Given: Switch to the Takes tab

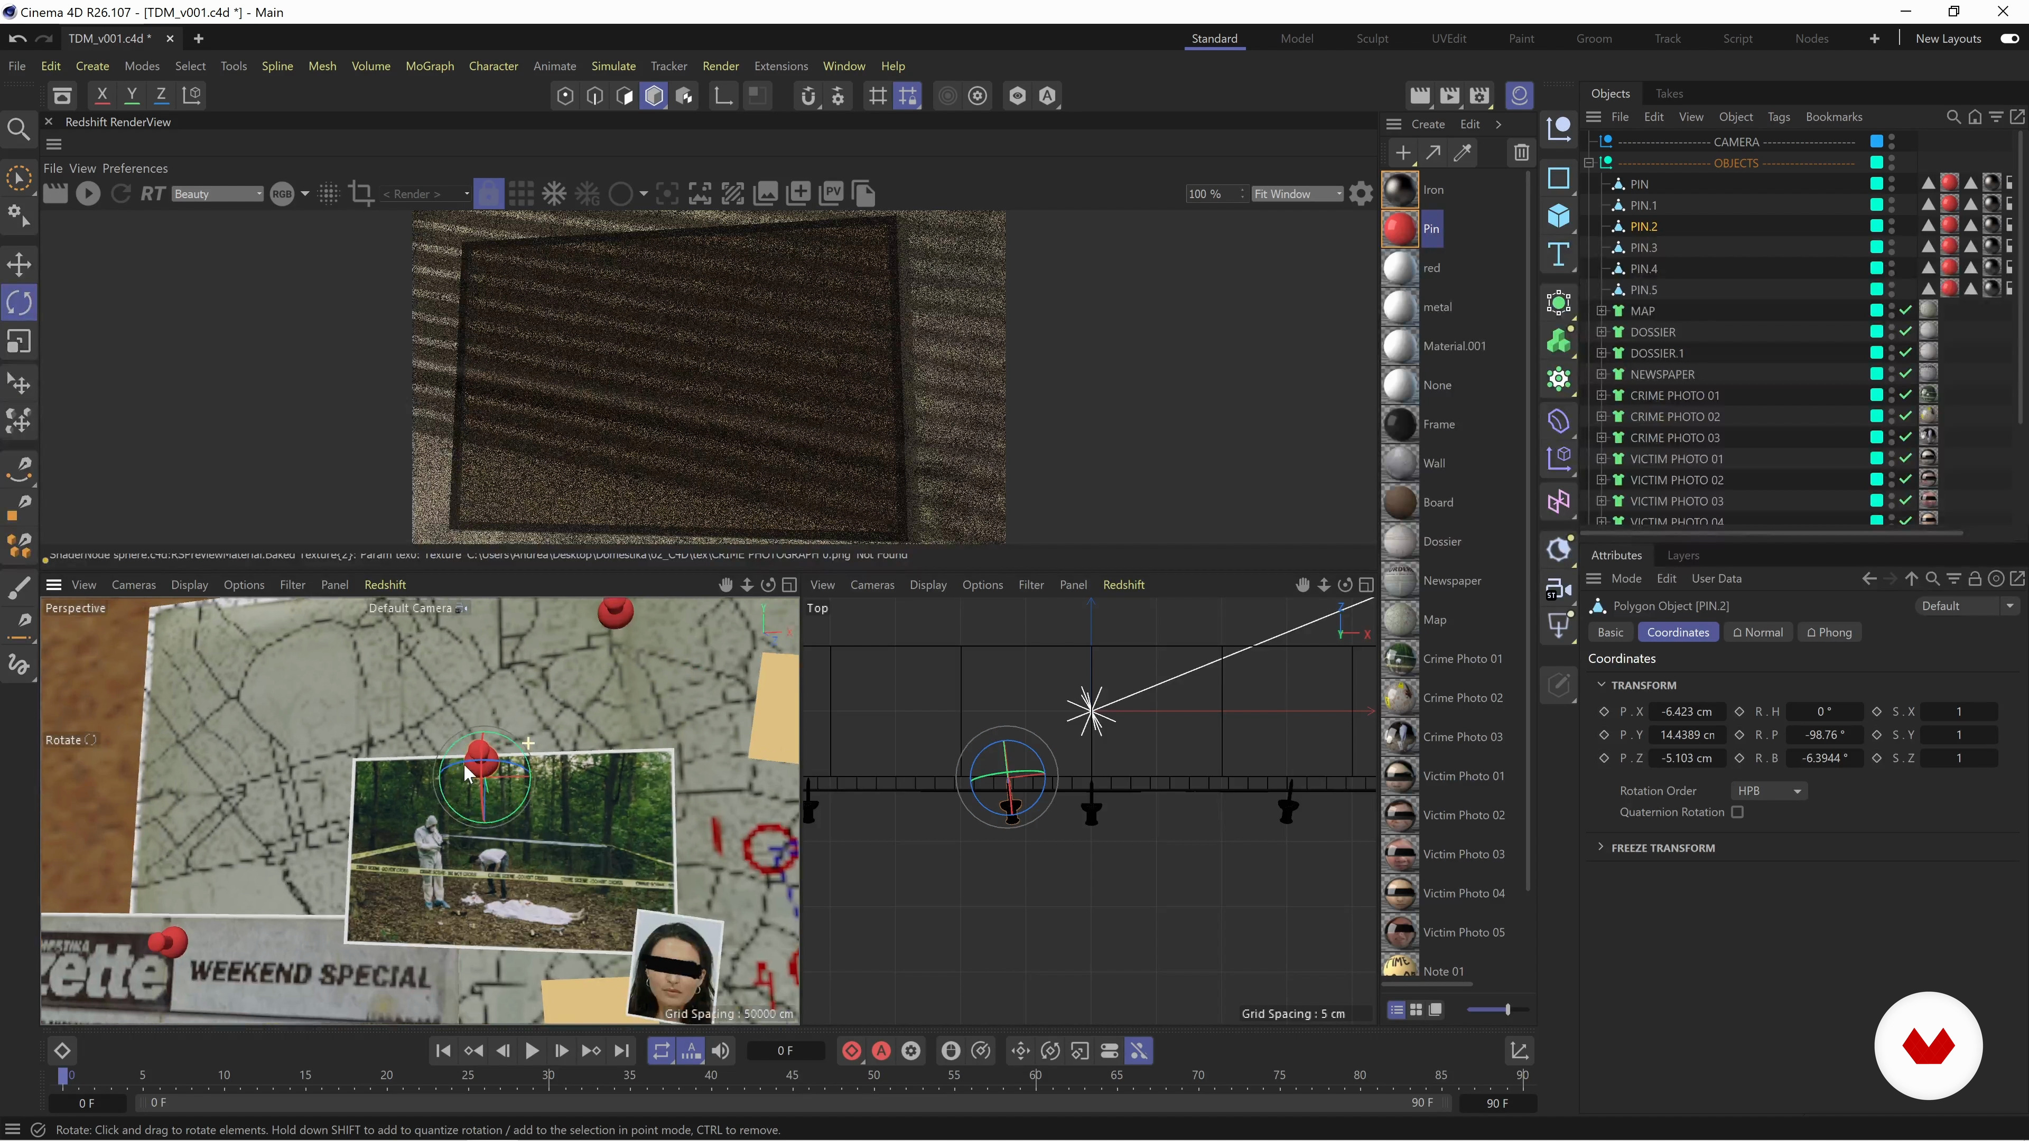Looking at the screenshot, I should [1669, 93].
